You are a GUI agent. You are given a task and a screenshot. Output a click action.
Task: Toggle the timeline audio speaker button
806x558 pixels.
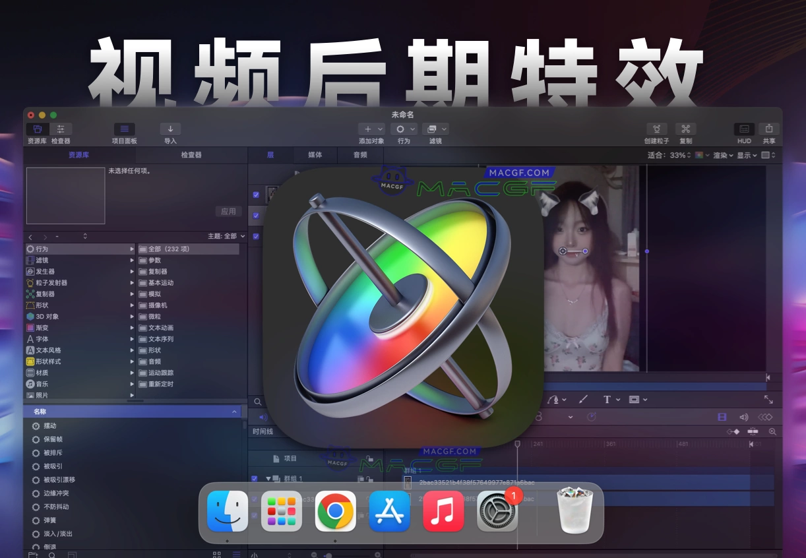744,417
